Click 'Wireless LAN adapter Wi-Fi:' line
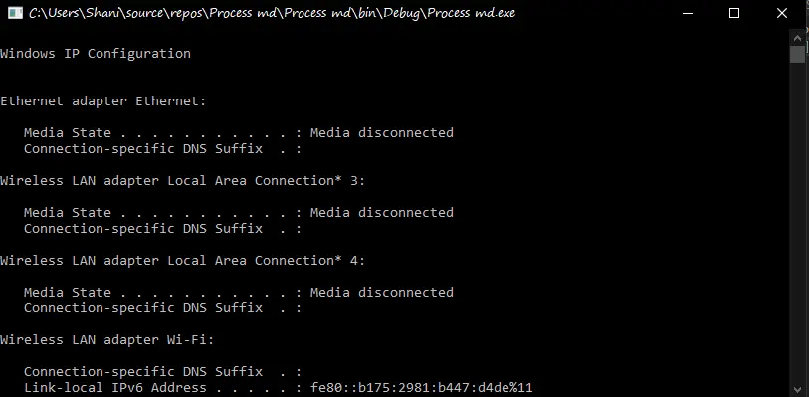The width and height of the screenshot is (809, 397). pos(106,340)
